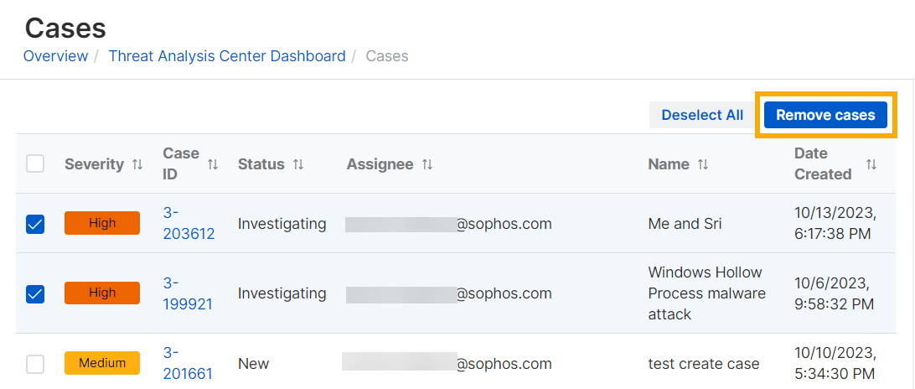Open case ID 3-201661 link
This screenshot has height=389, width=915.
[x=188, y=363]
